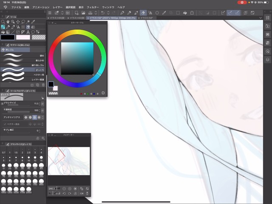Select the magnifier zoom tool
This screenshot has width=272, height=204.
(x=3, y=22)
